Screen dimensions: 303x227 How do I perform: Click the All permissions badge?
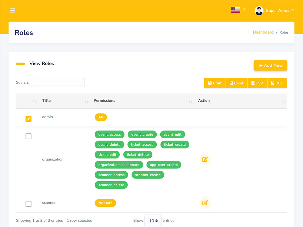(x=101, y=117)
